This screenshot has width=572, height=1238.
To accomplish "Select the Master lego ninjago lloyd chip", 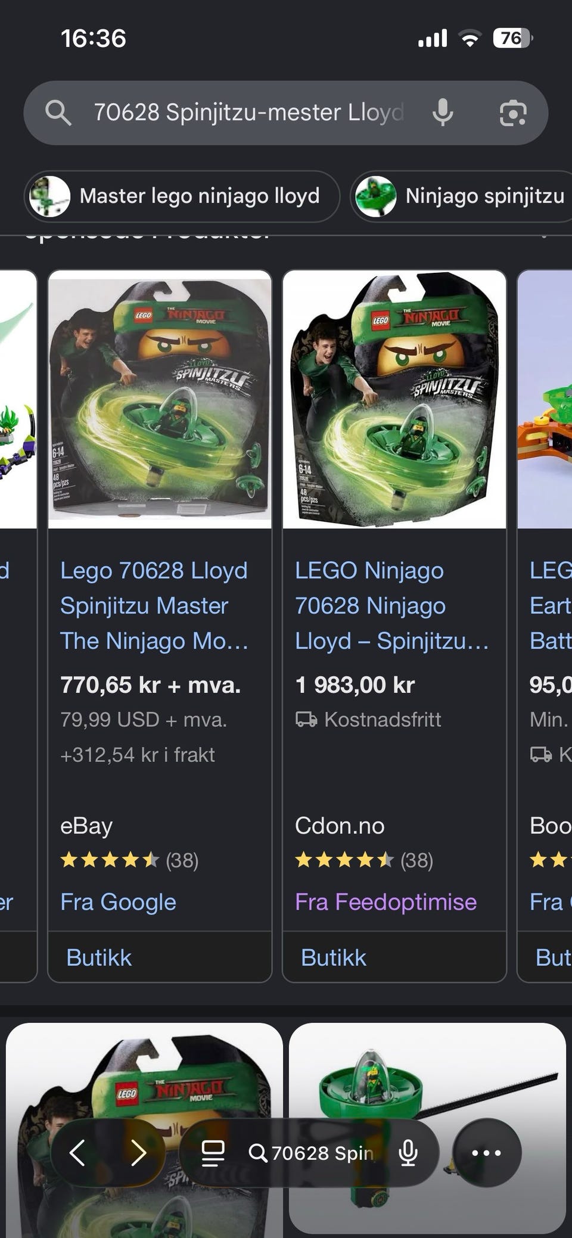I will coord(182,196).
